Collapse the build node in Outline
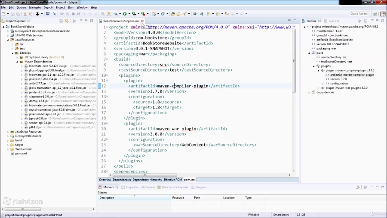Image resolution: width=387 pixels, height=218 pixels. point(309,53)
